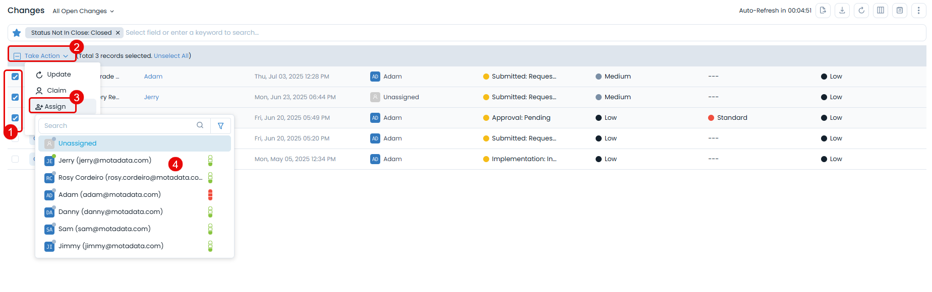Screen dimensions: 932x292
Task: Click the AD avatar in Jul 03 row
Action: tap(375, 77)
